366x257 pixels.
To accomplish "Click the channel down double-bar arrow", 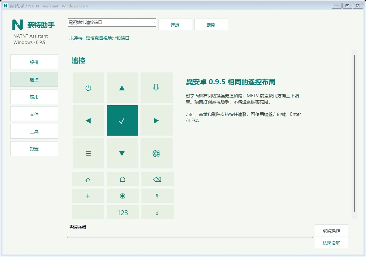I will pyautogui.click(x=158, y=212).
